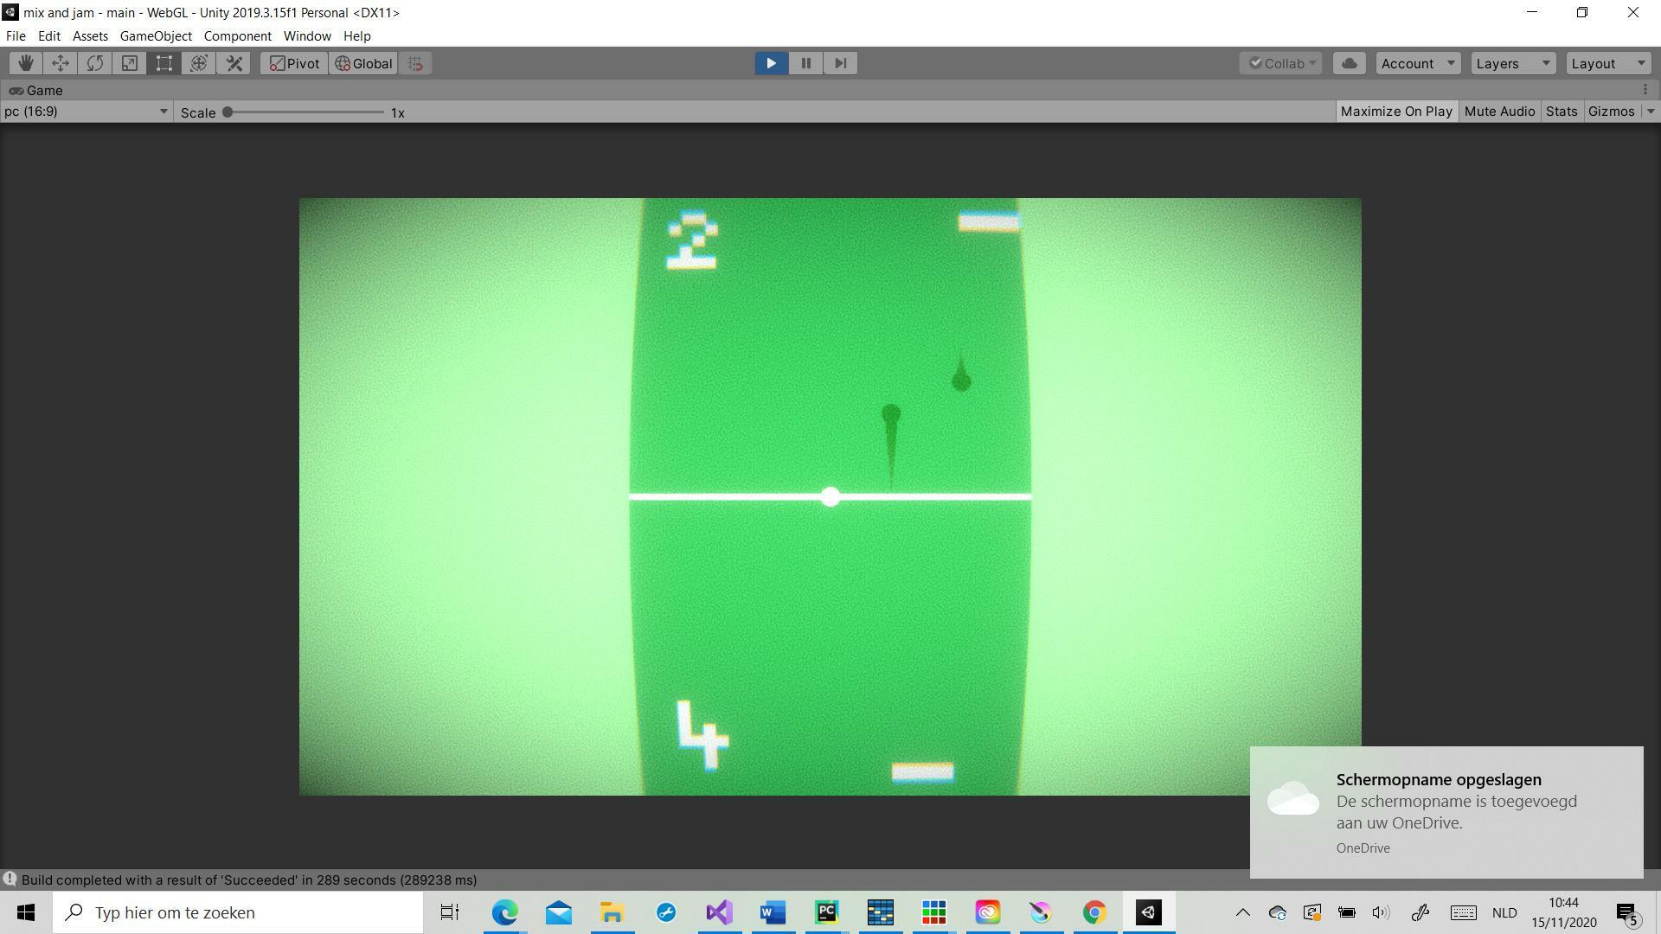The width and height of the screenshot is (1661, 934).
Task: Toggle Mute Audio
Action: (1499, 112)
